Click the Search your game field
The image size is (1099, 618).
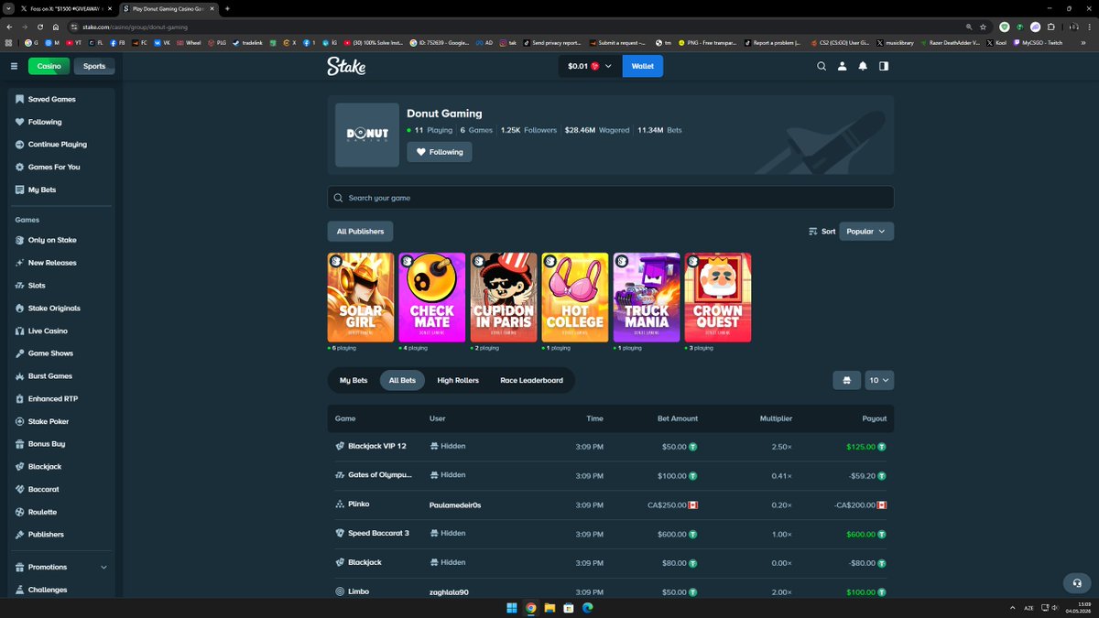tap(611, 198)
